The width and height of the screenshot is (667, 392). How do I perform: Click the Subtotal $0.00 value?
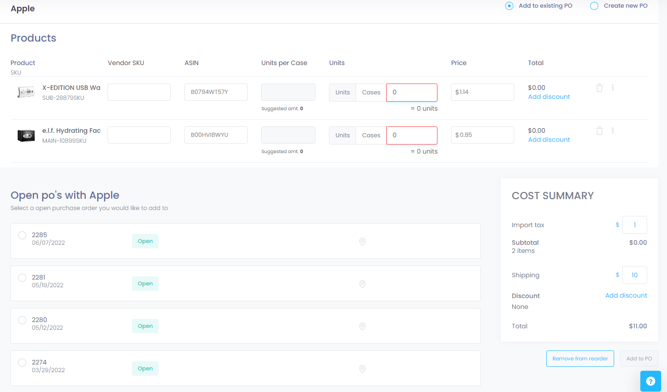[x=638, y=243]
